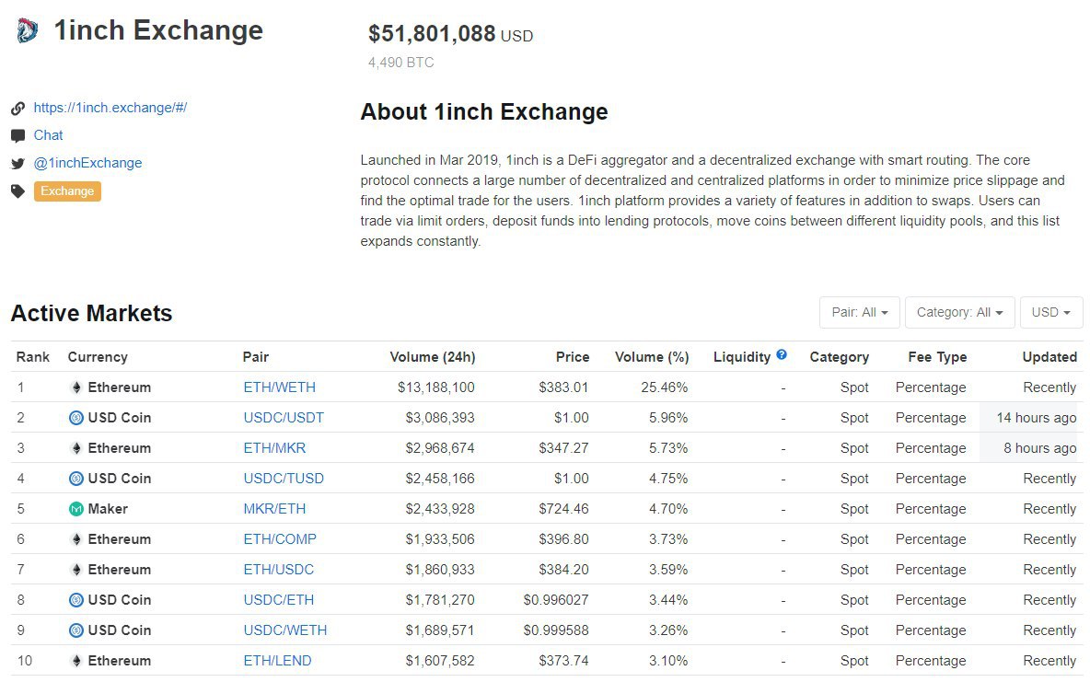Image resolution: width=1090 pixels, height=682 pixels.
Task: Click the Liquidity help question-mark icon
Action: click(x=782, y=354)
